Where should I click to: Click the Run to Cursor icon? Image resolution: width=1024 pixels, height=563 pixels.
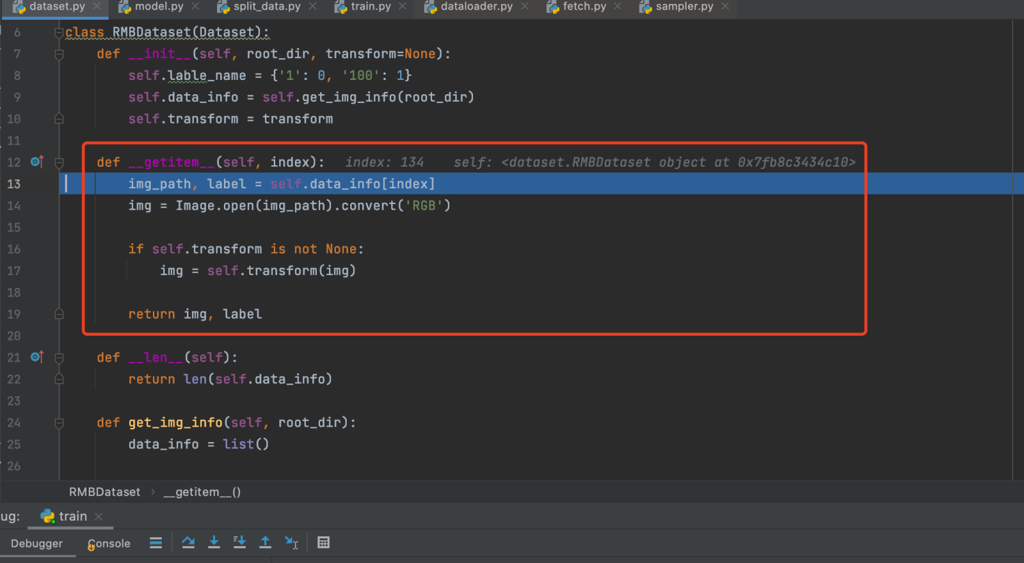tap(292, 543)
